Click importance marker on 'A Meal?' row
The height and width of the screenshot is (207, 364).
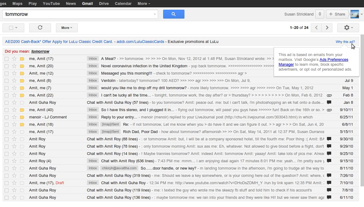click(22, 59)
